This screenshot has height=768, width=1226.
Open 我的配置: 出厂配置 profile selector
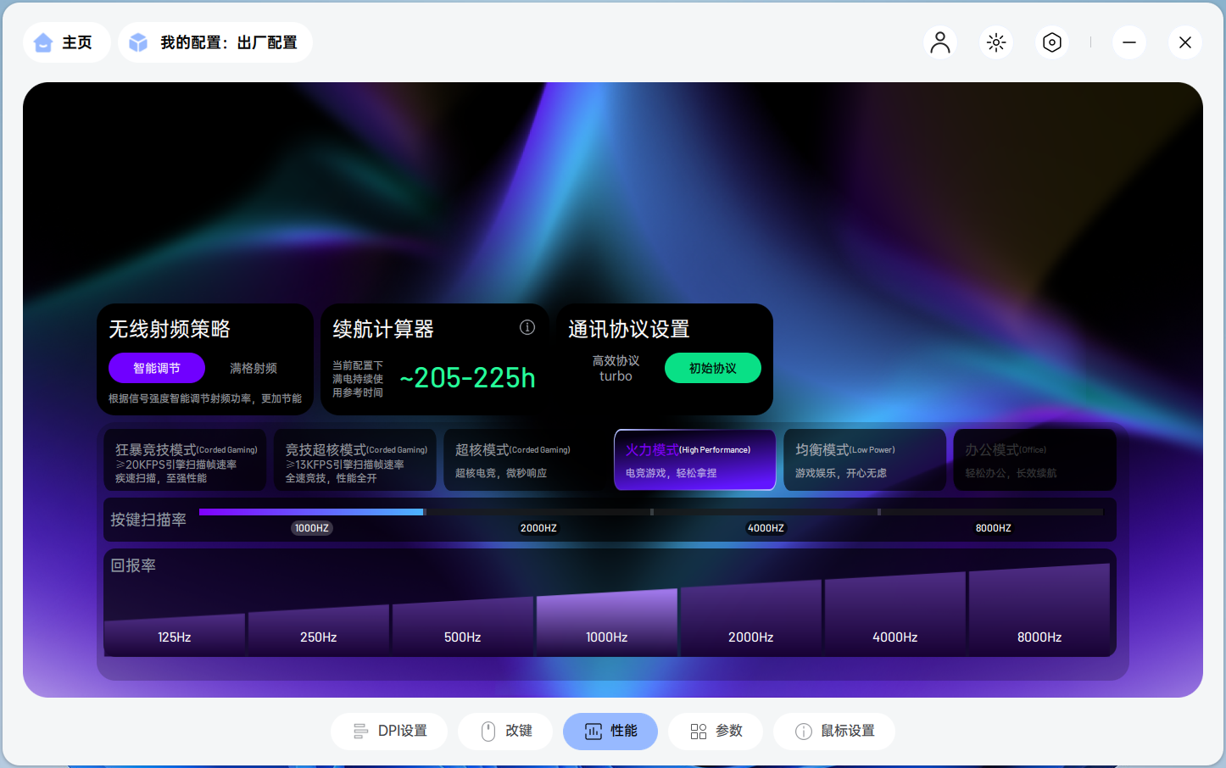tap(215, 42)
